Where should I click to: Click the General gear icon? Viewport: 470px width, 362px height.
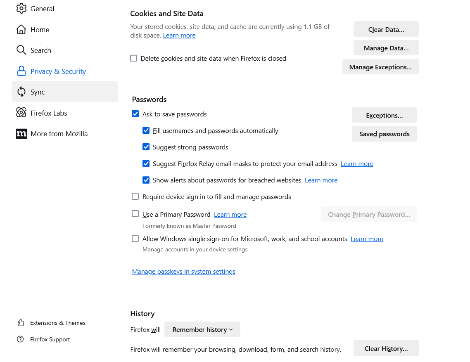(21, 9)
